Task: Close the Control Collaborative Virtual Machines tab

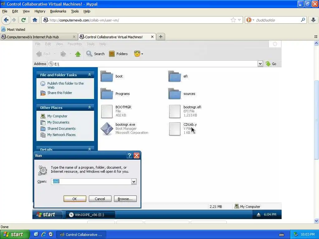Action: (x=152, y=37)
